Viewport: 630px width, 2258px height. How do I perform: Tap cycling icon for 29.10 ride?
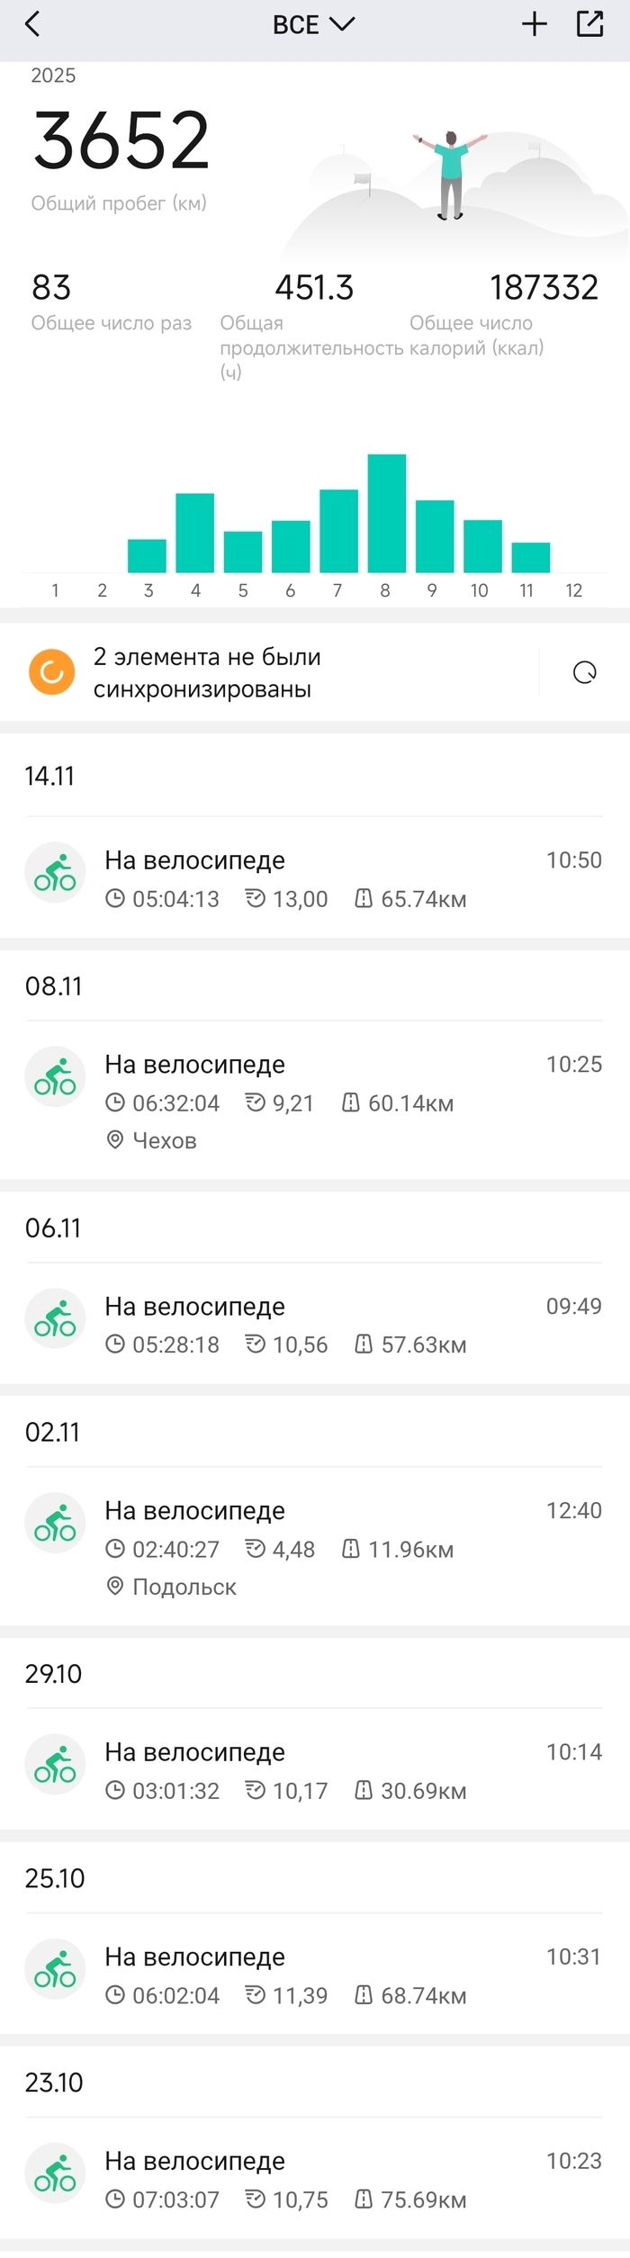tap(55, 1765)
